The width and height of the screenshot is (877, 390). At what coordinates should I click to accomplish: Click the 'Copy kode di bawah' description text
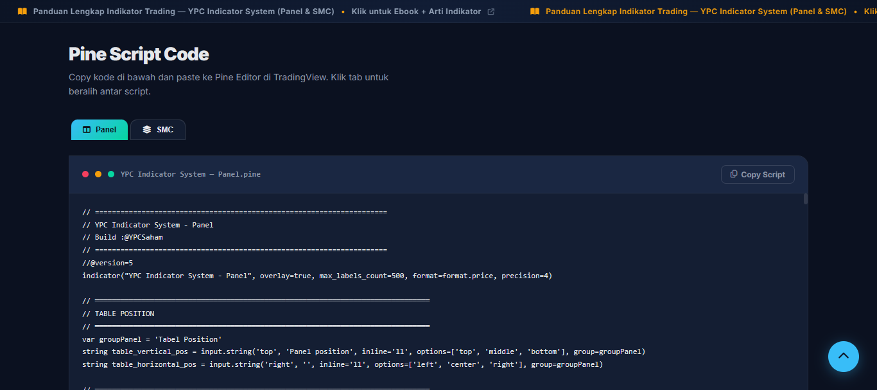point(229,84)
